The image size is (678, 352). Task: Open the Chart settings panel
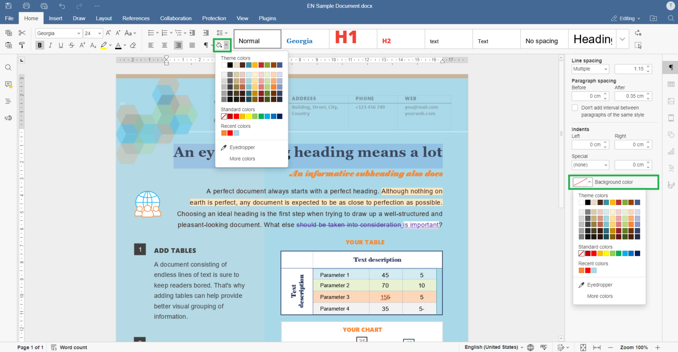point(671,151)
